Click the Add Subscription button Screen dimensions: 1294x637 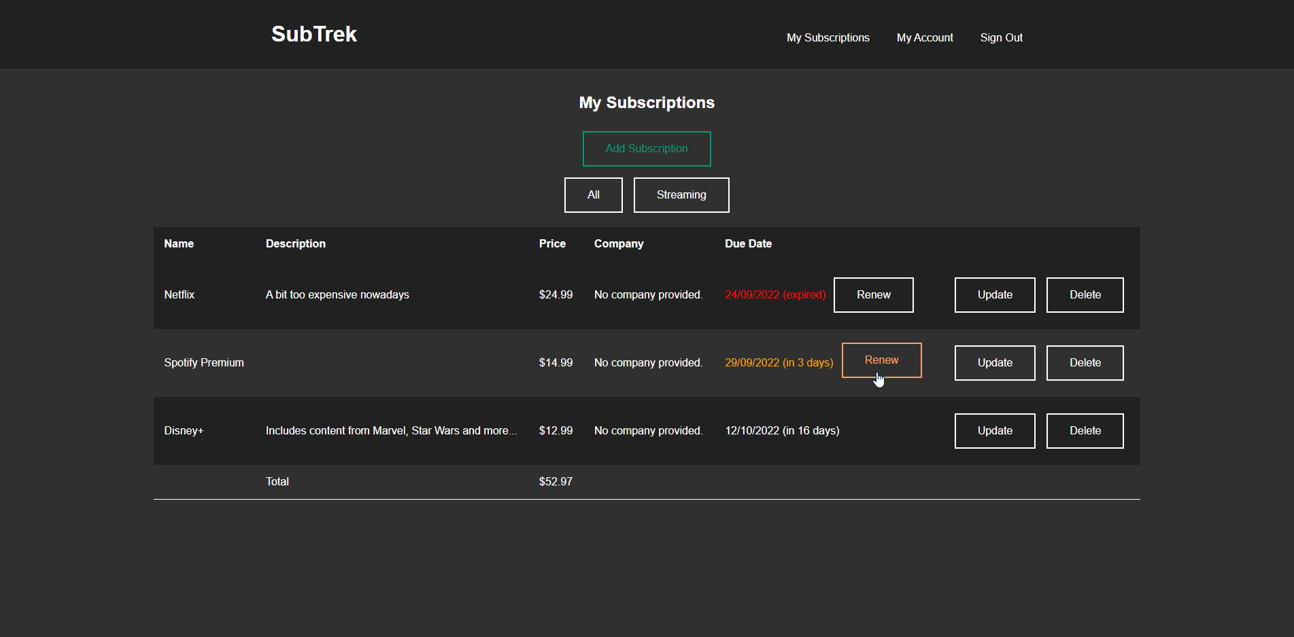[x=646, y=148]
